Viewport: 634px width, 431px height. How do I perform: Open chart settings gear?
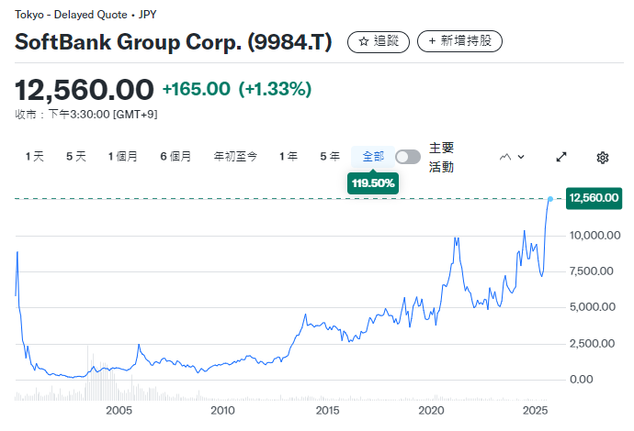603,157
